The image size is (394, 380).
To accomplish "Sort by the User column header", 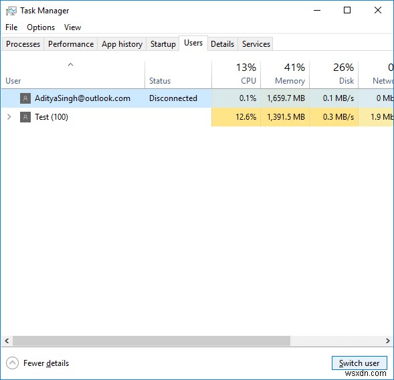I will click(x=73, y=75).
